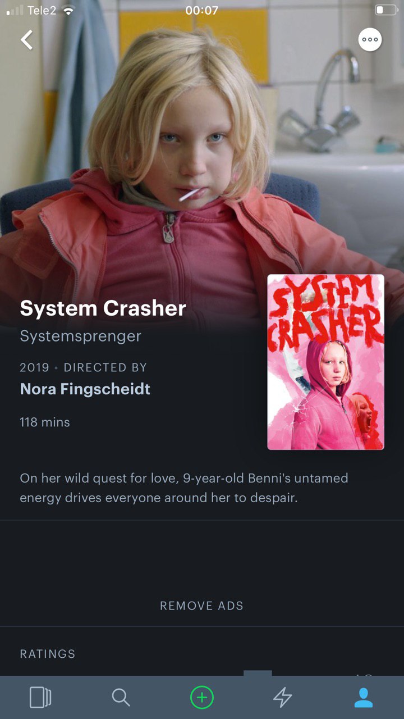Open the three-dot more options menu
The image size is (404, 719).
click(370, 40)
